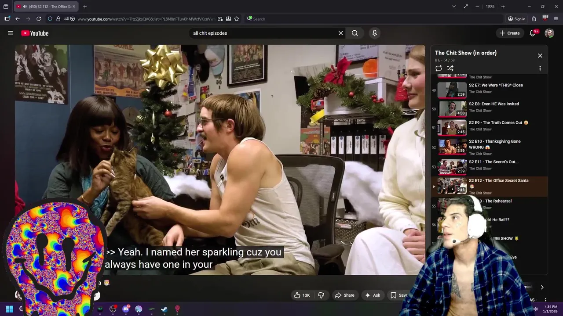
Task: Click the next-chips arrow below playlist
Action: 542,287
